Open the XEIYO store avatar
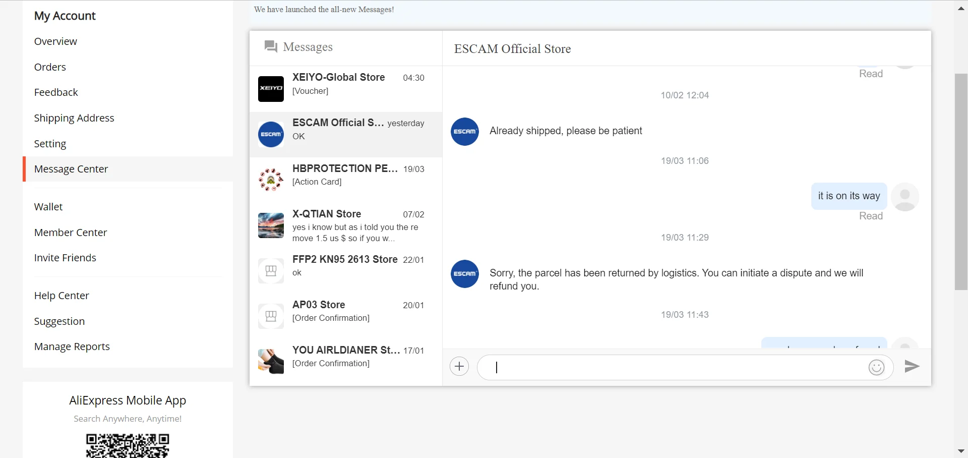The image size is (968, 458). point(271,89)
